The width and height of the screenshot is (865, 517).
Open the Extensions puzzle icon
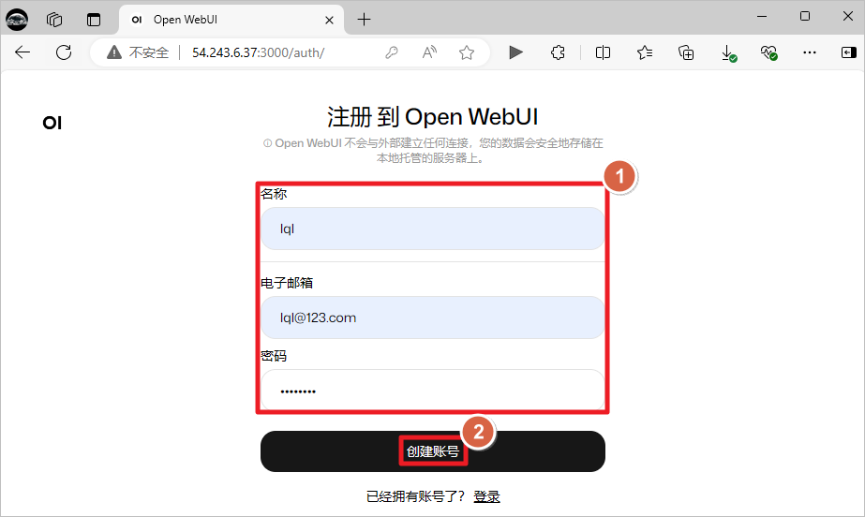coord(558,52)
